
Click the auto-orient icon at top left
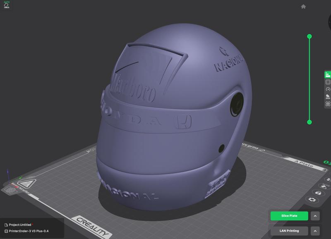click(7, 5)
